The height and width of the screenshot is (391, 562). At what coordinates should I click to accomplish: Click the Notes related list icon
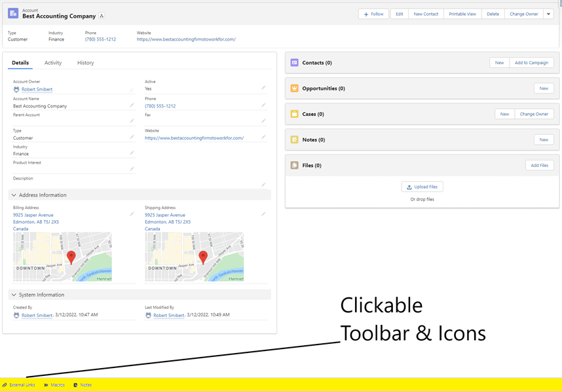point(294,140)
